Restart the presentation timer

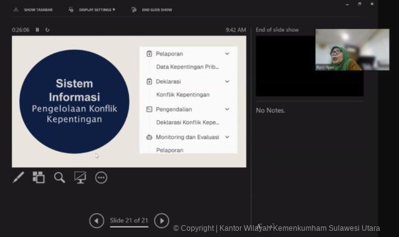coord(47,30)
